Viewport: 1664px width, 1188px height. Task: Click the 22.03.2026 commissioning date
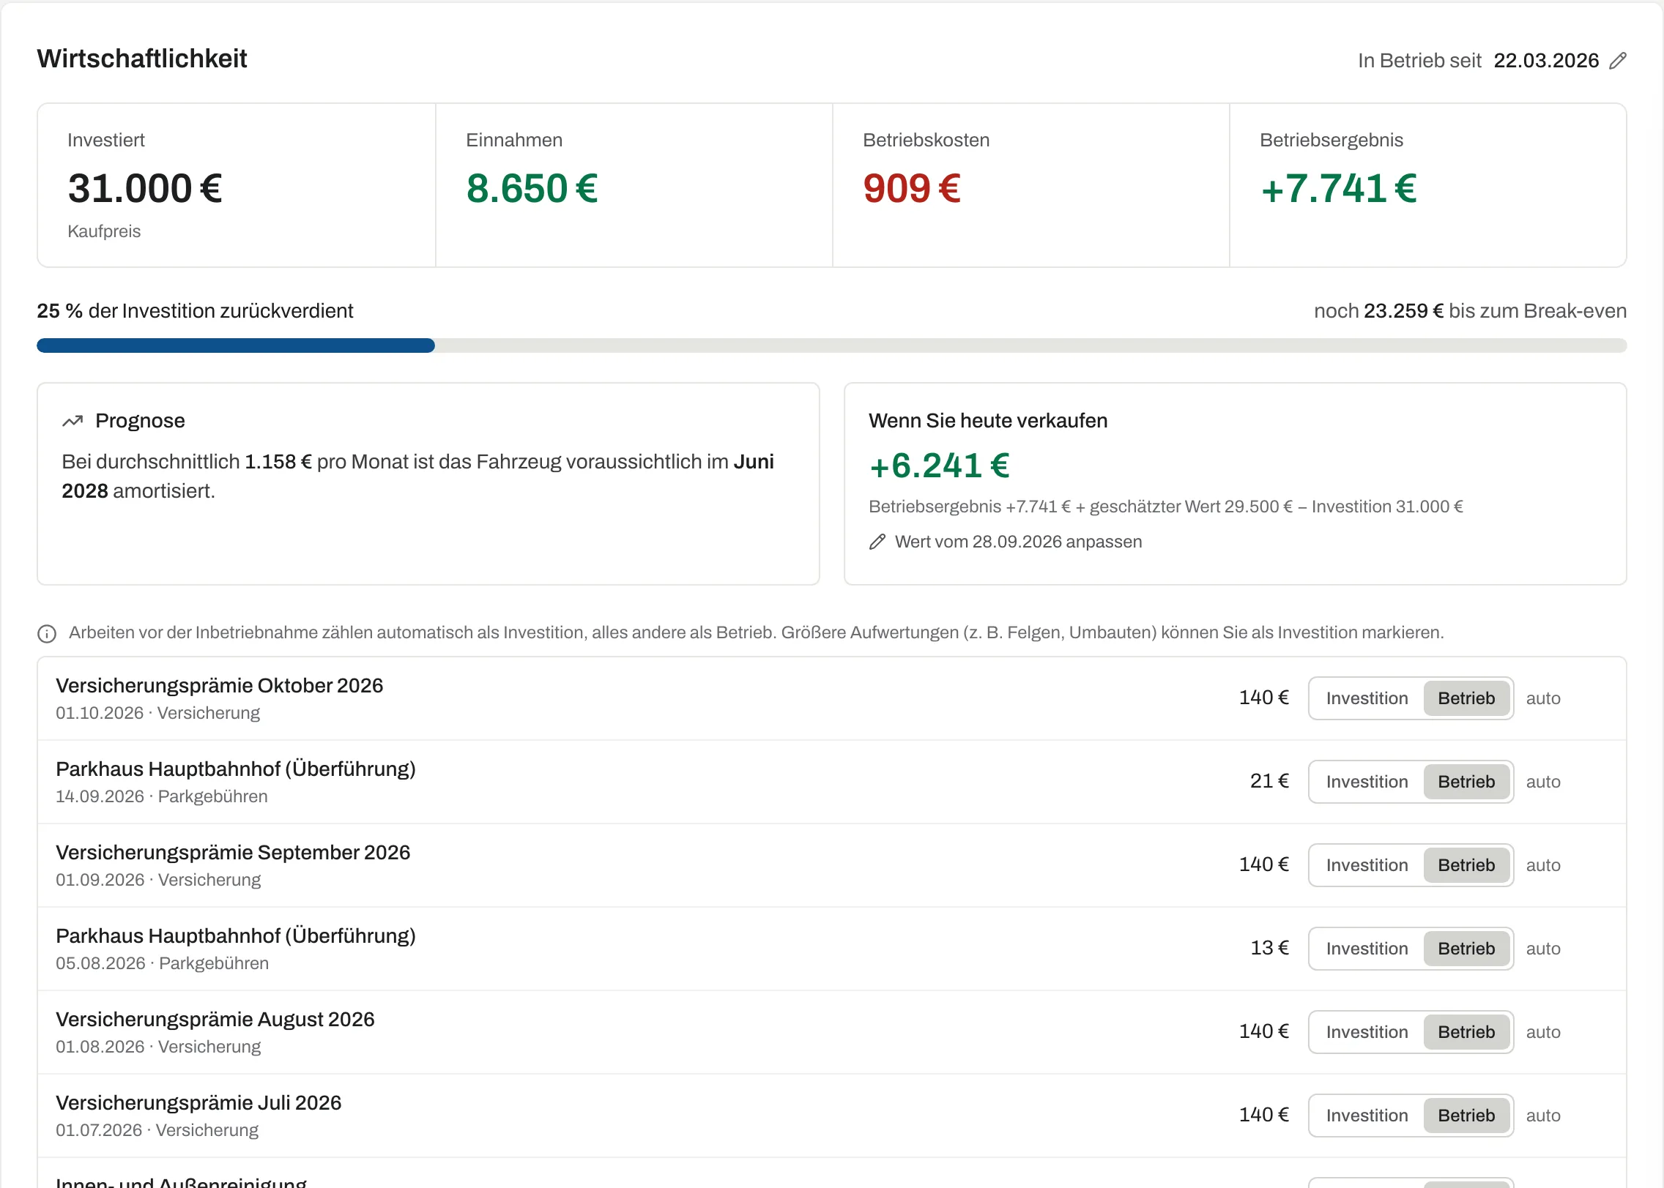point(1546,61)
